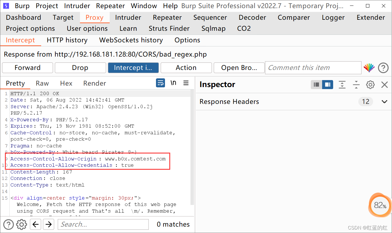Switch to the Target tab
392x233 pixels.
click(63, 17)
